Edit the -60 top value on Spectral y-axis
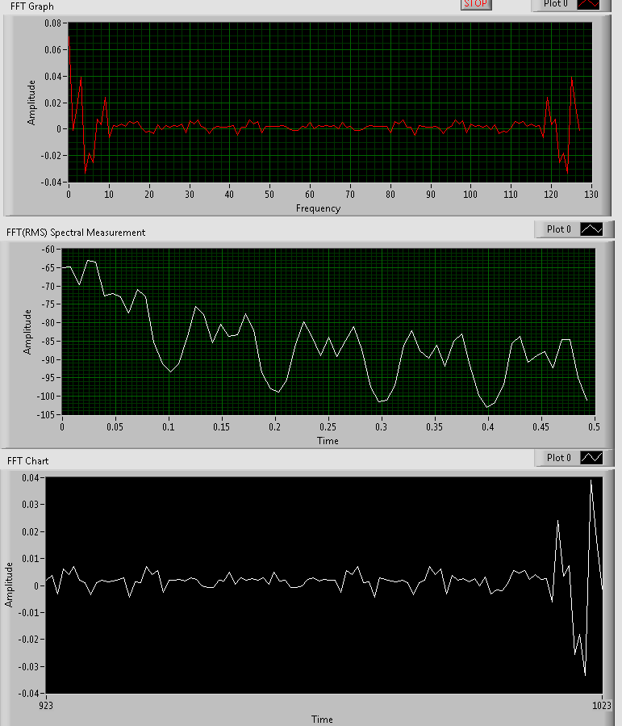 coord(48,249)
